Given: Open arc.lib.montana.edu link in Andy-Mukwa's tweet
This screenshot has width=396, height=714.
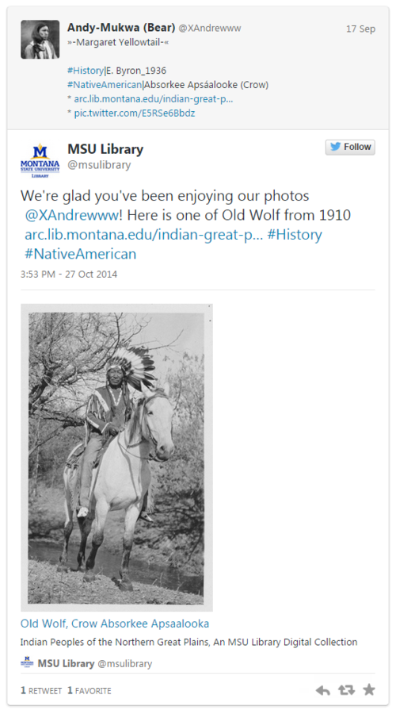Looking at the screenshot, I should click(x=153, y=99).
